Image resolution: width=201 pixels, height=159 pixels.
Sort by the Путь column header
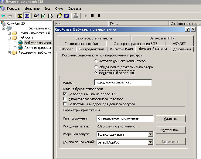tap(138, 24)
